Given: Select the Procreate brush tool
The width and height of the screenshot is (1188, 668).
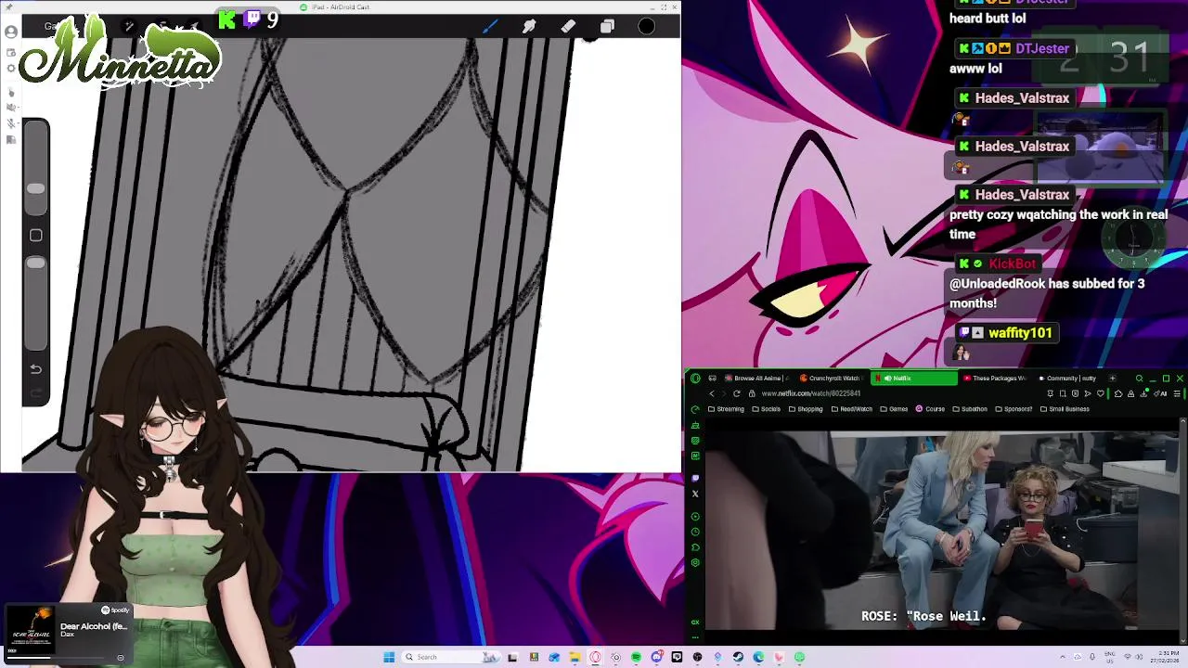Looking at the screenshot, I should click(490, 26).
